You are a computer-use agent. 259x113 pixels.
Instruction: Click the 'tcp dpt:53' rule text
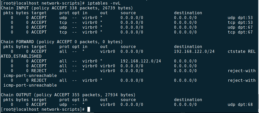240,23
